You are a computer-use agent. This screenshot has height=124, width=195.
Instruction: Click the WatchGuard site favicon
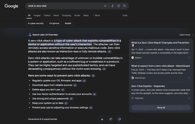pos(133,78)
